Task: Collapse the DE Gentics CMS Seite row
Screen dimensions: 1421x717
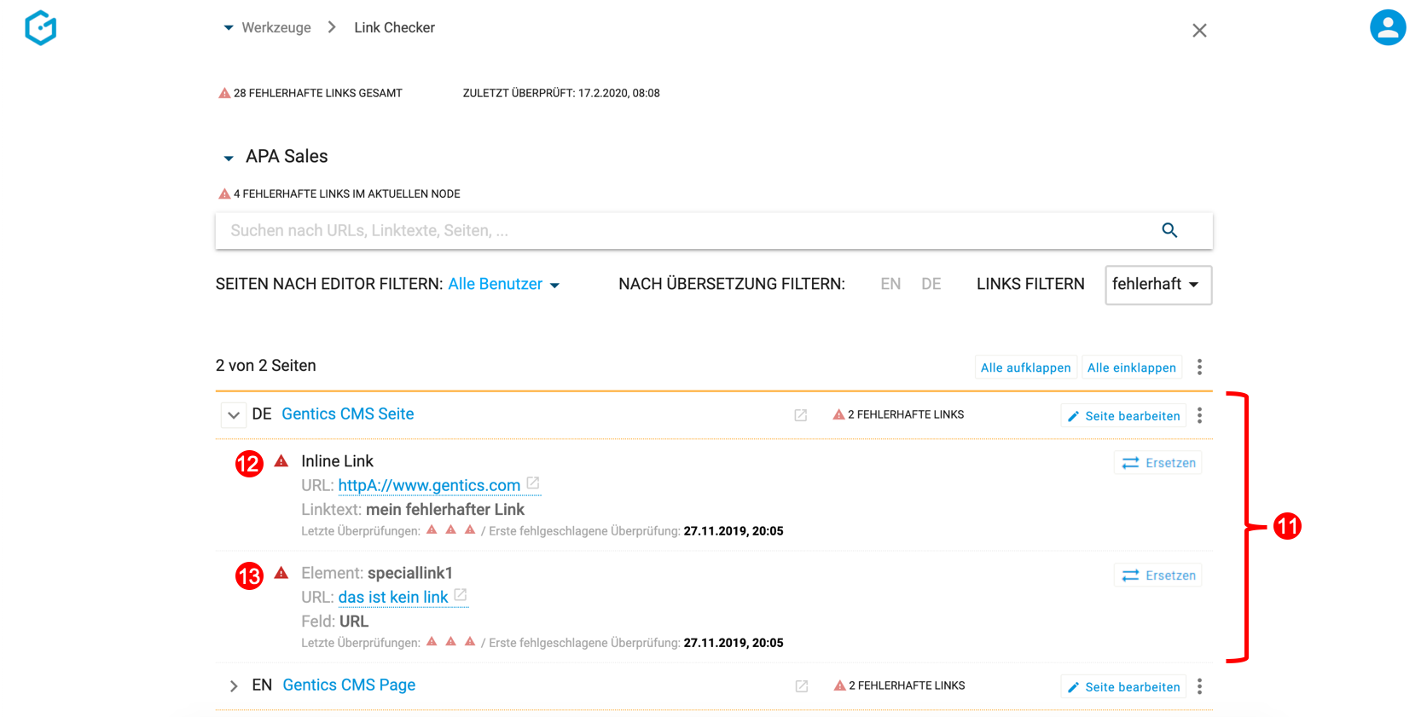Action: [234, 415]
